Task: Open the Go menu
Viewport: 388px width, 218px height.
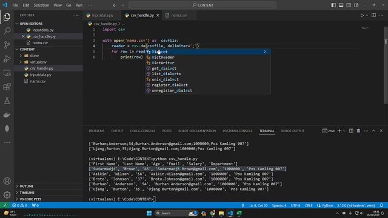Action: coord(69,5)
